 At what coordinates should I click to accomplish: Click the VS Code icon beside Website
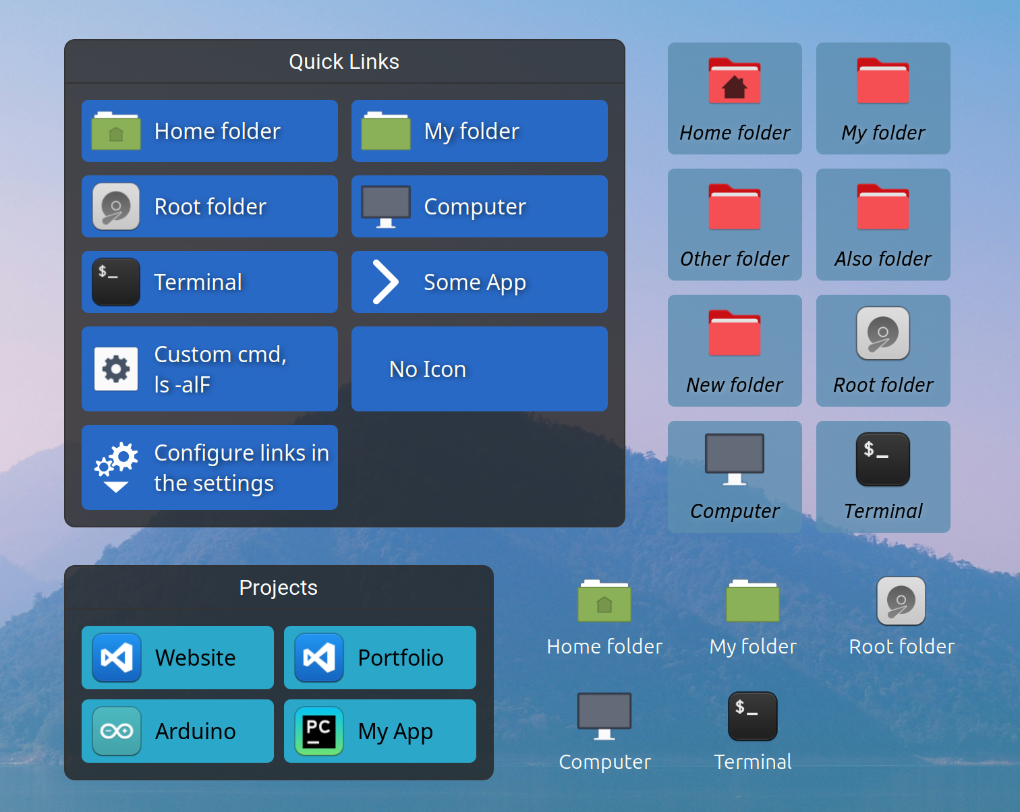pos(117,658)
